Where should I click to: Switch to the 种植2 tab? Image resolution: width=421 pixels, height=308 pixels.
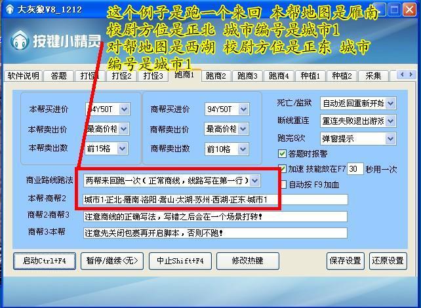[x=342, y=76]
